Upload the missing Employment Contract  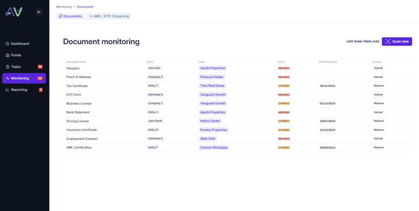point(378,138)
